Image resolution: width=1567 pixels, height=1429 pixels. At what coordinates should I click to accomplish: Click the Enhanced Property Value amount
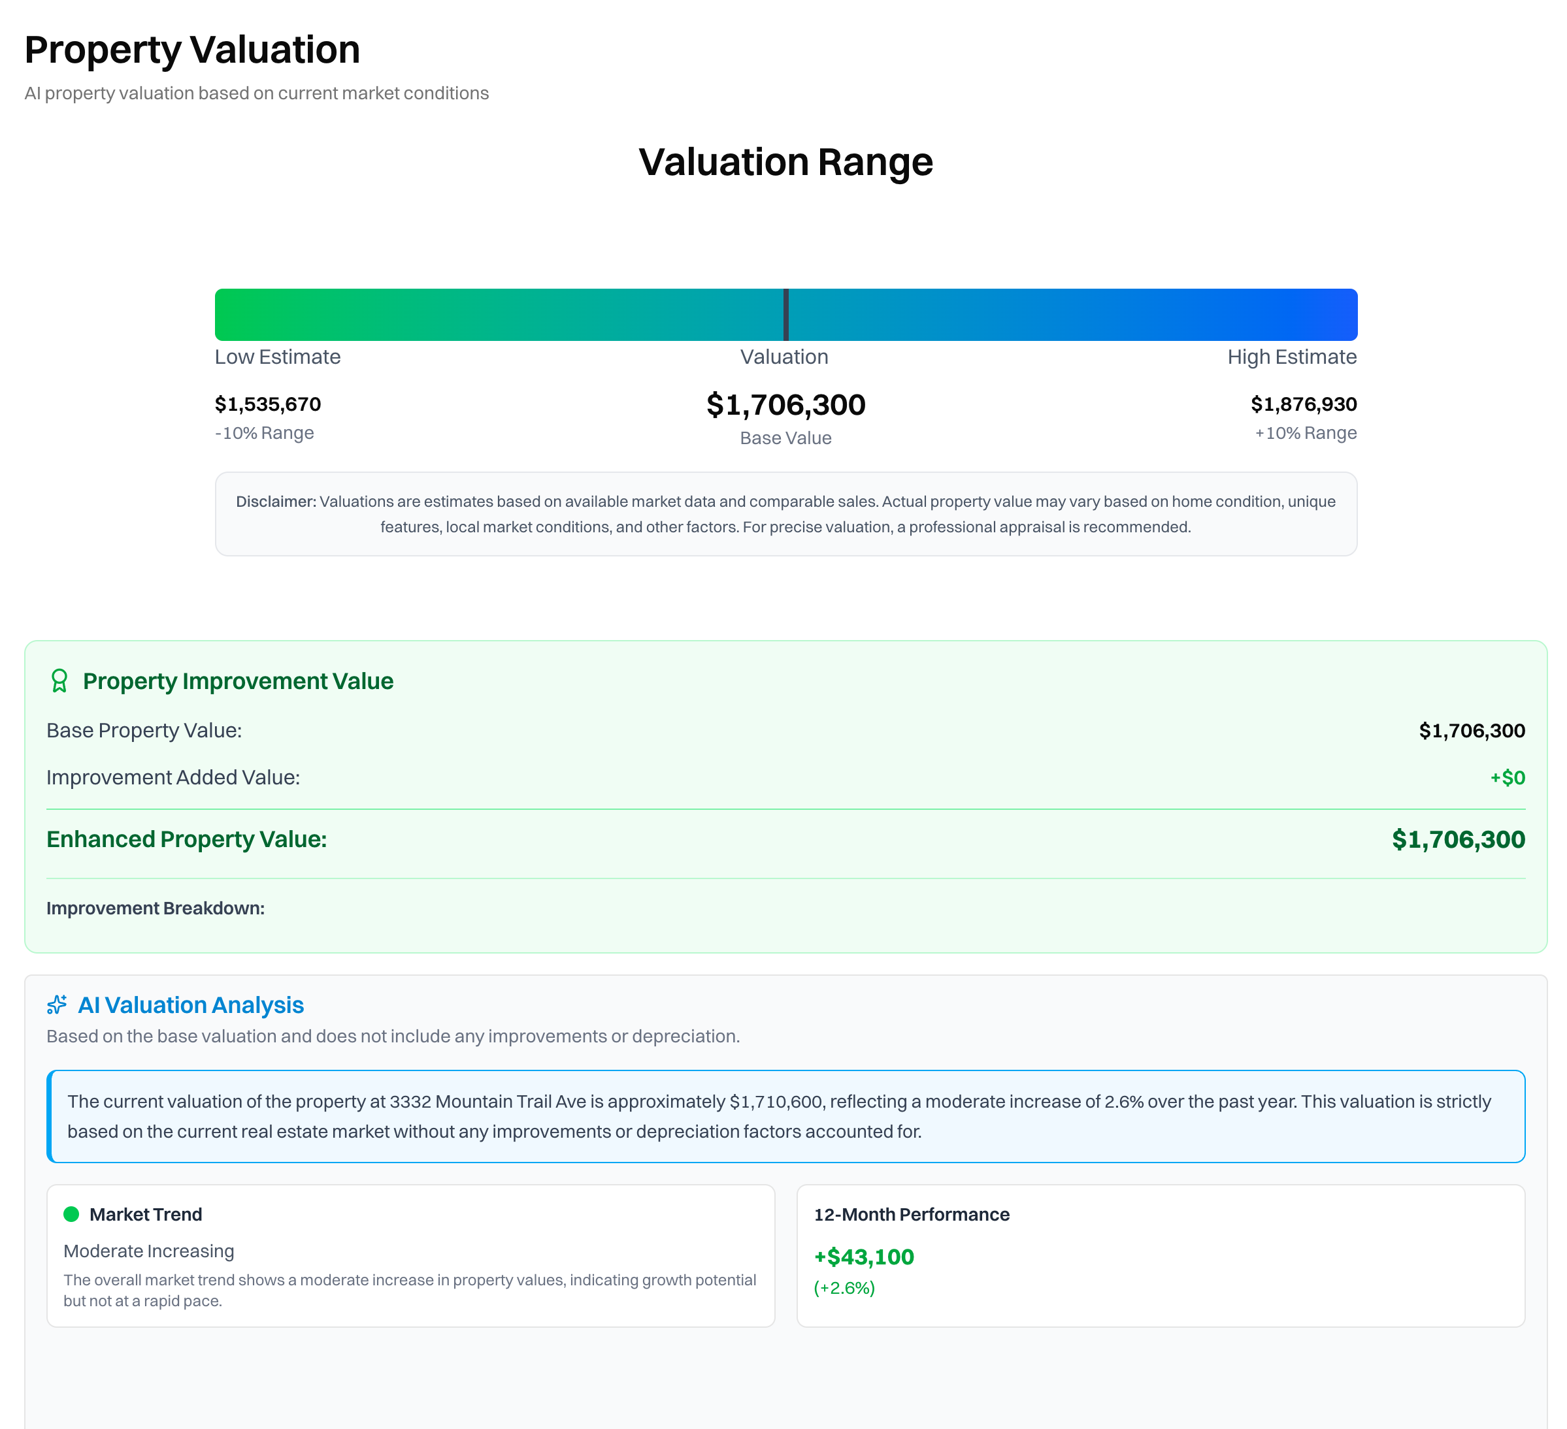point(1457,839)
